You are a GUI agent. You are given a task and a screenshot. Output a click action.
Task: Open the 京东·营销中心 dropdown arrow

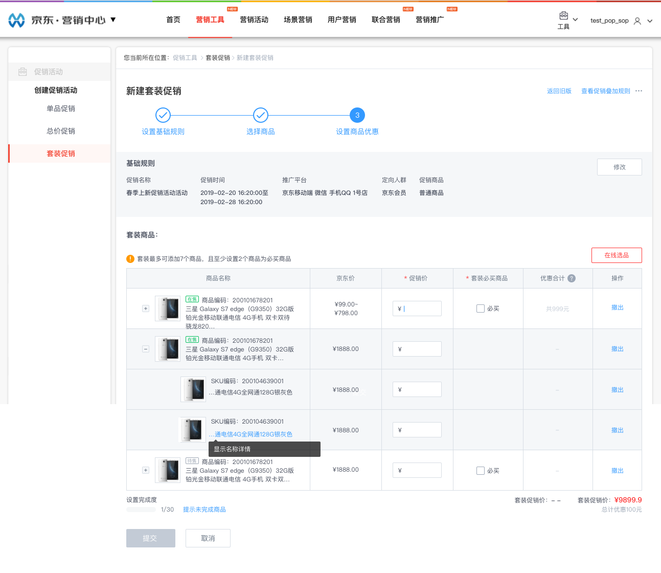tap(113, 20)
